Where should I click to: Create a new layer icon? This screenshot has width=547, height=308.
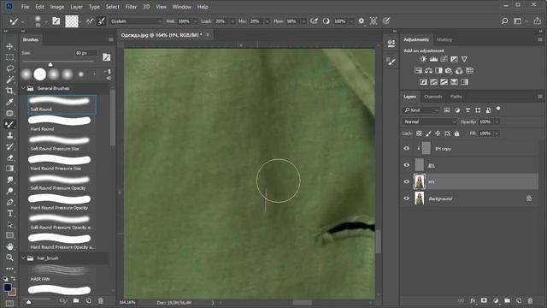[519, 300]
